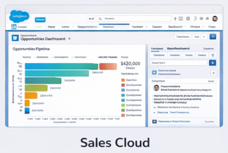This screenshot has width=228, height=153.
Task: Click the square grid icon beside the plus
Action: click(x=181, y=19)
